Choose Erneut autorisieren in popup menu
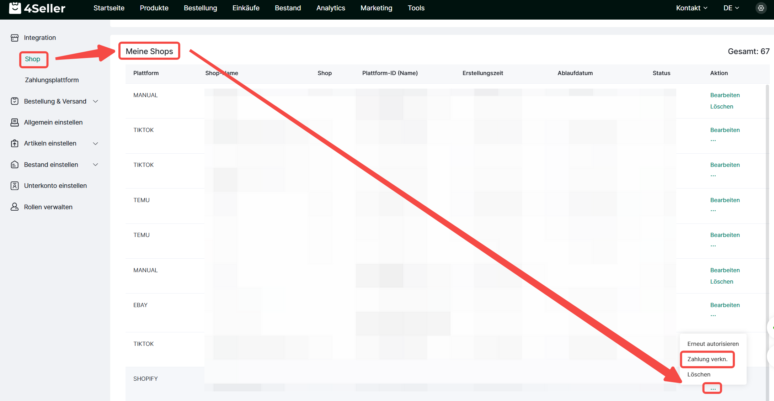The height and width of the screenshot is (401, 774). pos(713,344)
